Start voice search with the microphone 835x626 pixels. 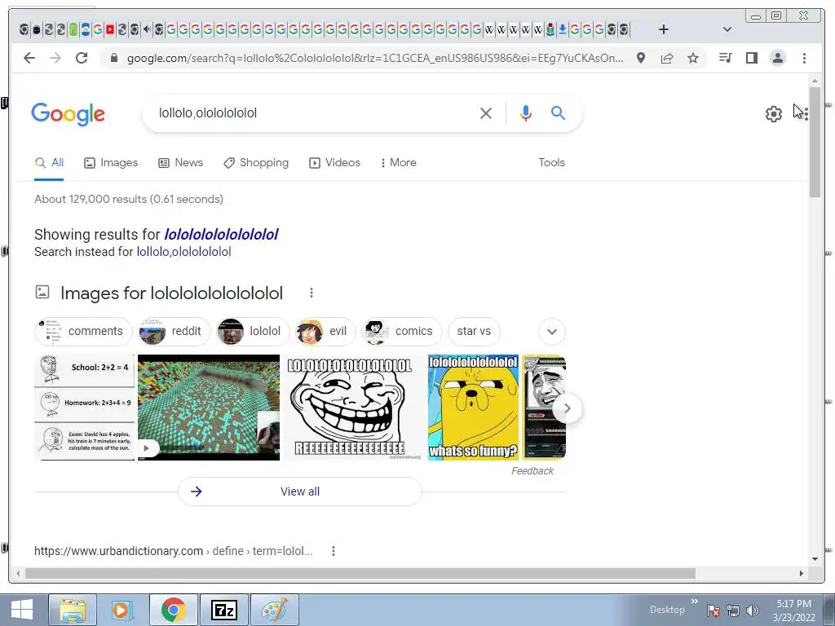tap(526, 112)
